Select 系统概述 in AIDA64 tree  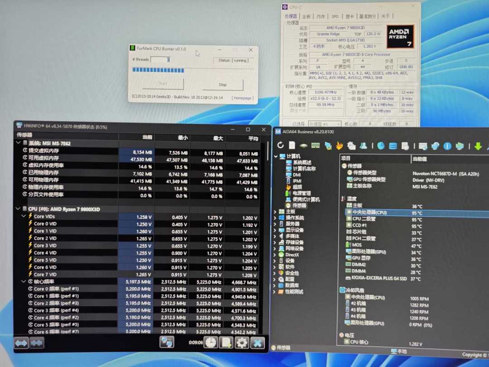299,162
